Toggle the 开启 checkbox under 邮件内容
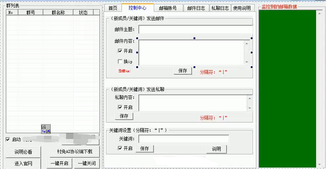 tap(120, 51)
